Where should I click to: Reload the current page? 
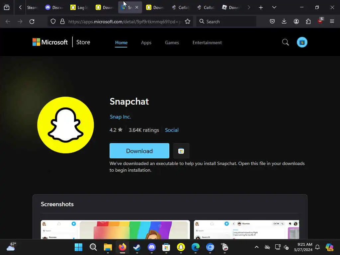(32, 22)
